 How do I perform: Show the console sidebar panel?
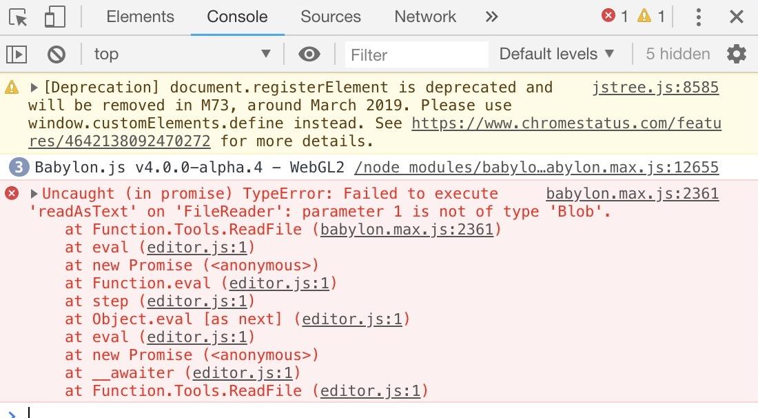point(17,54)
